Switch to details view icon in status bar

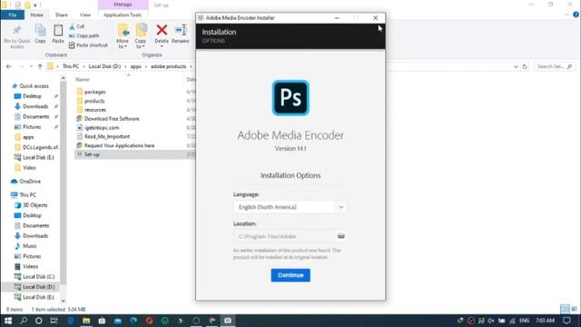565,309
